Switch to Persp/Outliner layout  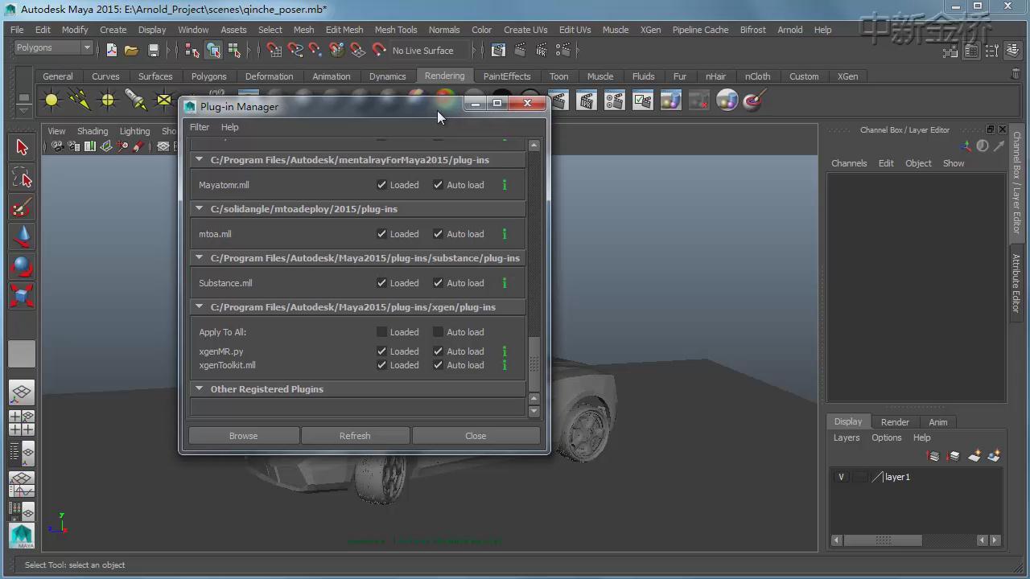click(22, 454)
